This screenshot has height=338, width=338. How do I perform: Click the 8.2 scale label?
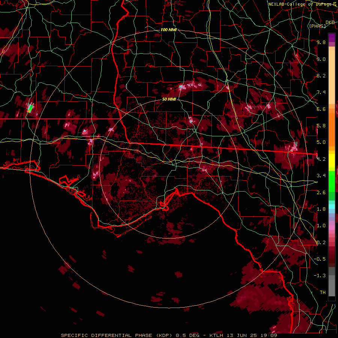click(321, 75)
